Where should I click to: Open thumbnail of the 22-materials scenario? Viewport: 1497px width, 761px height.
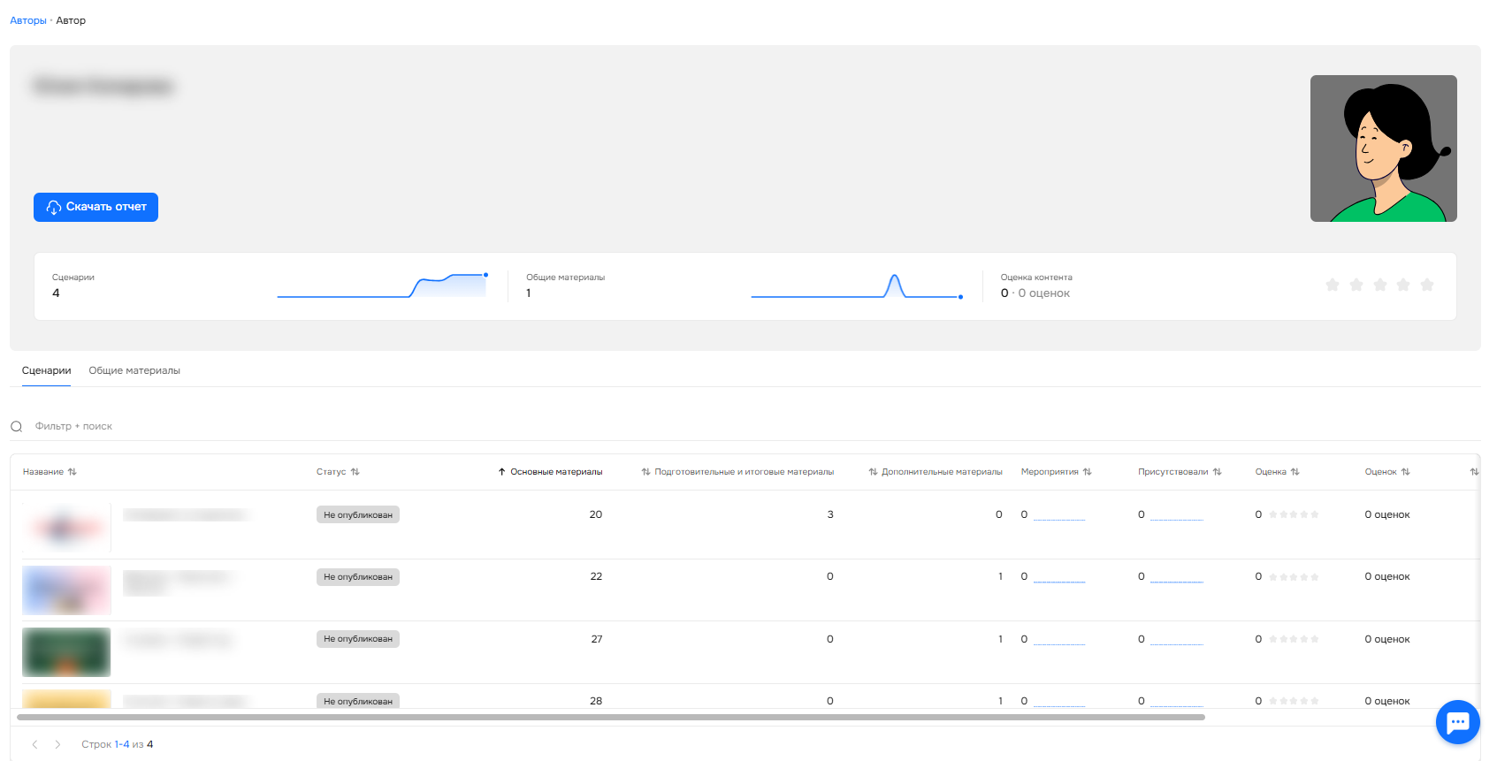[66, 590]
